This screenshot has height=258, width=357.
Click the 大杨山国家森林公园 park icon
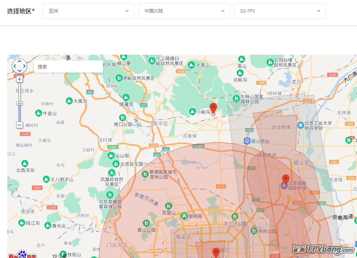(236, 99)
